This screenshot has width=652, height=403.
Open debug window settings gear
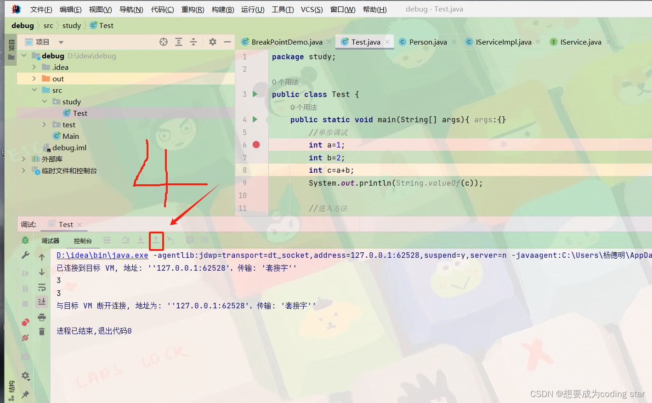[x=25, y=376]
